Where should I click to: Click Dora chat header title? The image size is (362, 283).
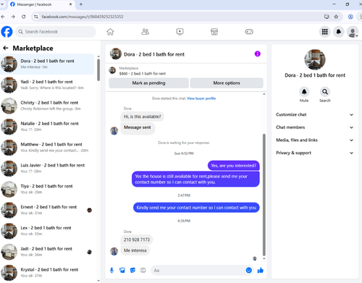(x=154, y=54)
